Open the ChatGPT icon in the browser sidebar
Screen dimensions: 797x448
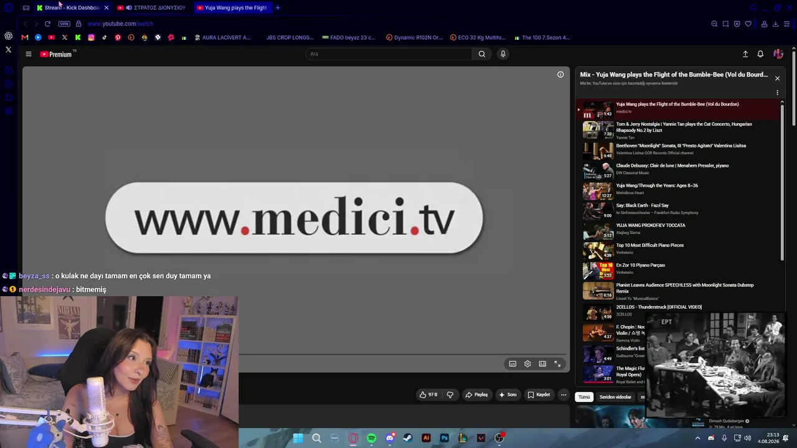(8, 36)
